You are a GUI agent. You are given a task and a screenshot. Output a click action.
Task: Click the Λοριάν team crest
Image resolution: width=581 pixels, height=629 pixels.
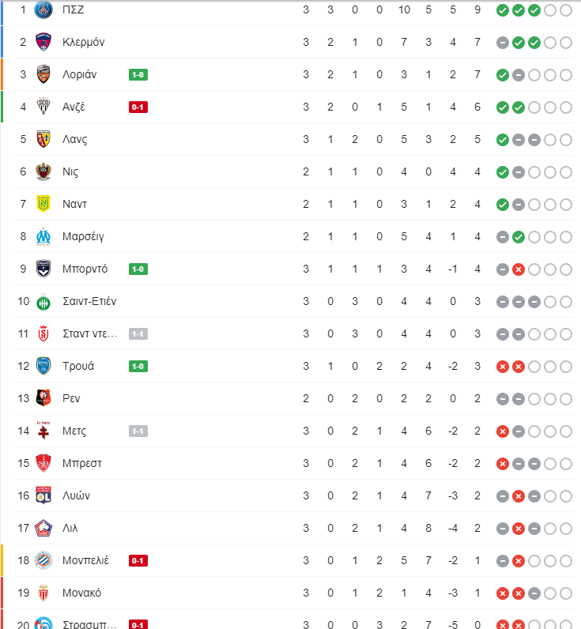click(43, 74)
